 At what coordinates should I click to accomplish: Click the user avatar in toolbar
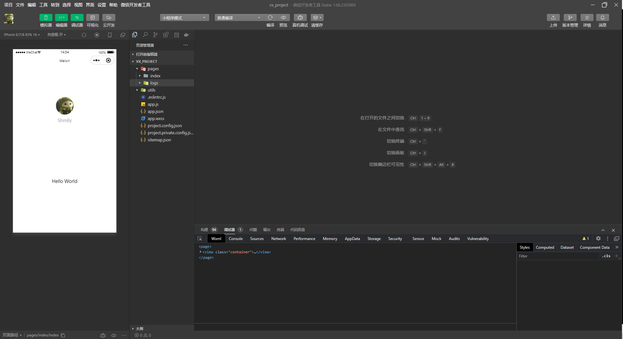pos(9,18)
